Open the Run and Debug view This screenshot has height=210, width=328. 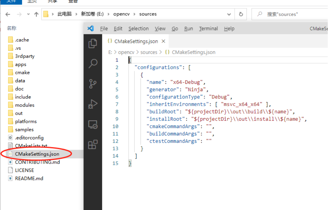coord(93,104)
